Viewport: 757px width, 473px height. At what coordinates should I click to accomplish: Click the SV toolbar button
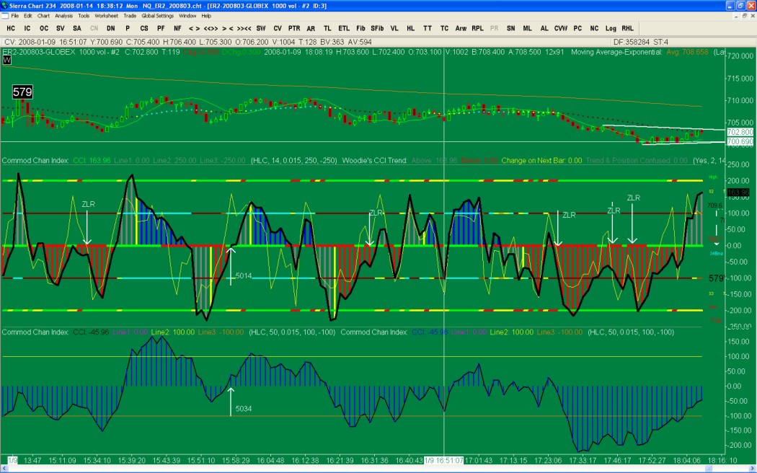coord(61,28)
